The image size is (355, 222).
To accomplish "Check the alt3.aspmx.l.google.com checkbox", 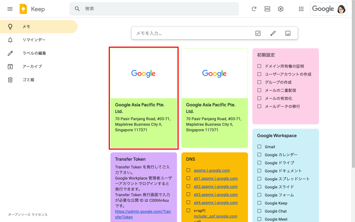I will coord(188,194).
